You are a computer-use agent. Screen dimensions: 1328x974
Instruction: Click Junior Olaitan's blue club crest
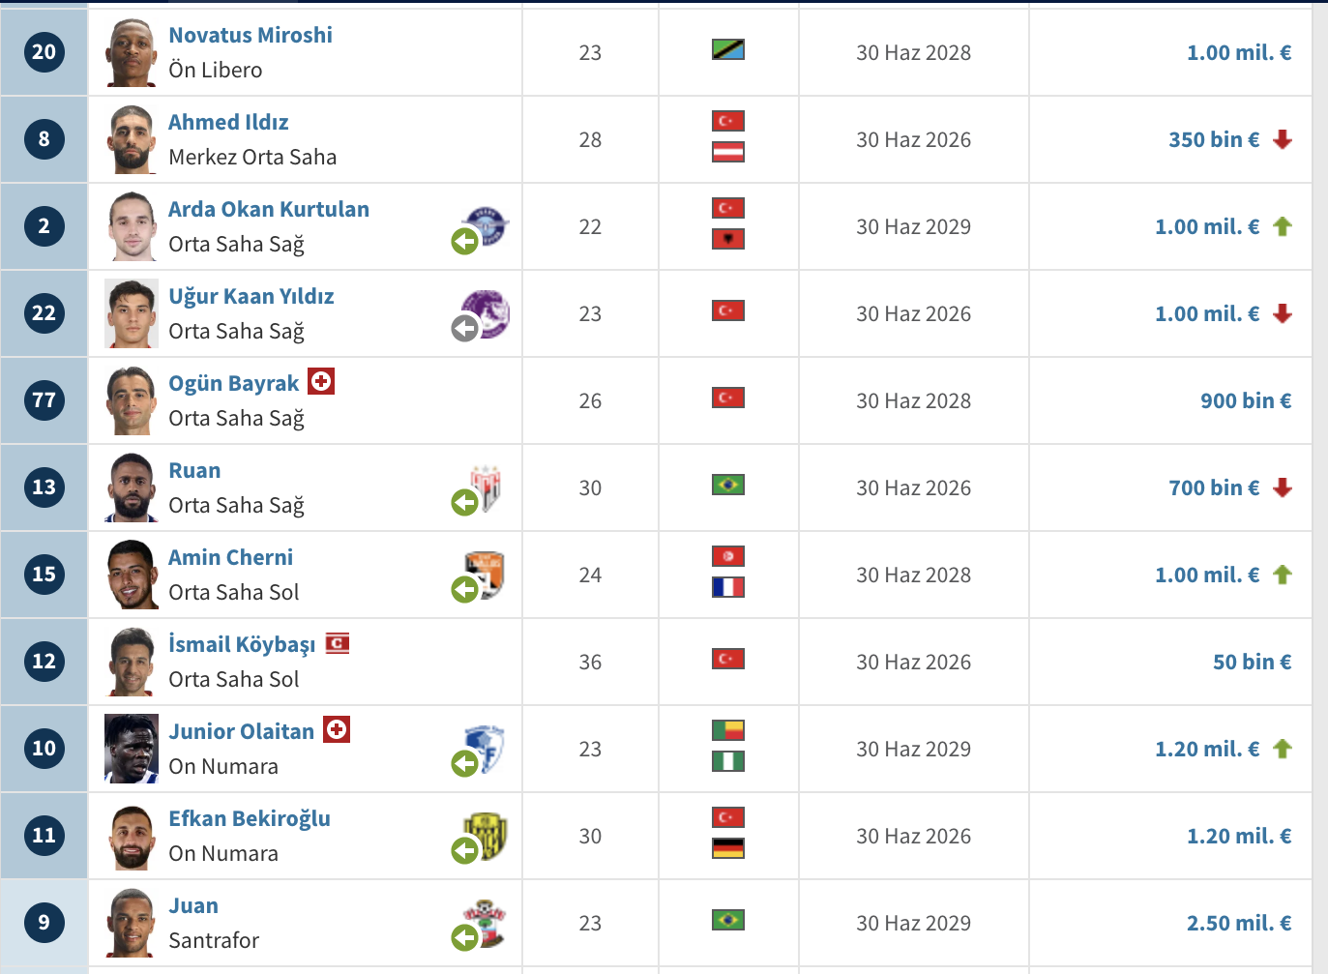click(x=486, y=748)
